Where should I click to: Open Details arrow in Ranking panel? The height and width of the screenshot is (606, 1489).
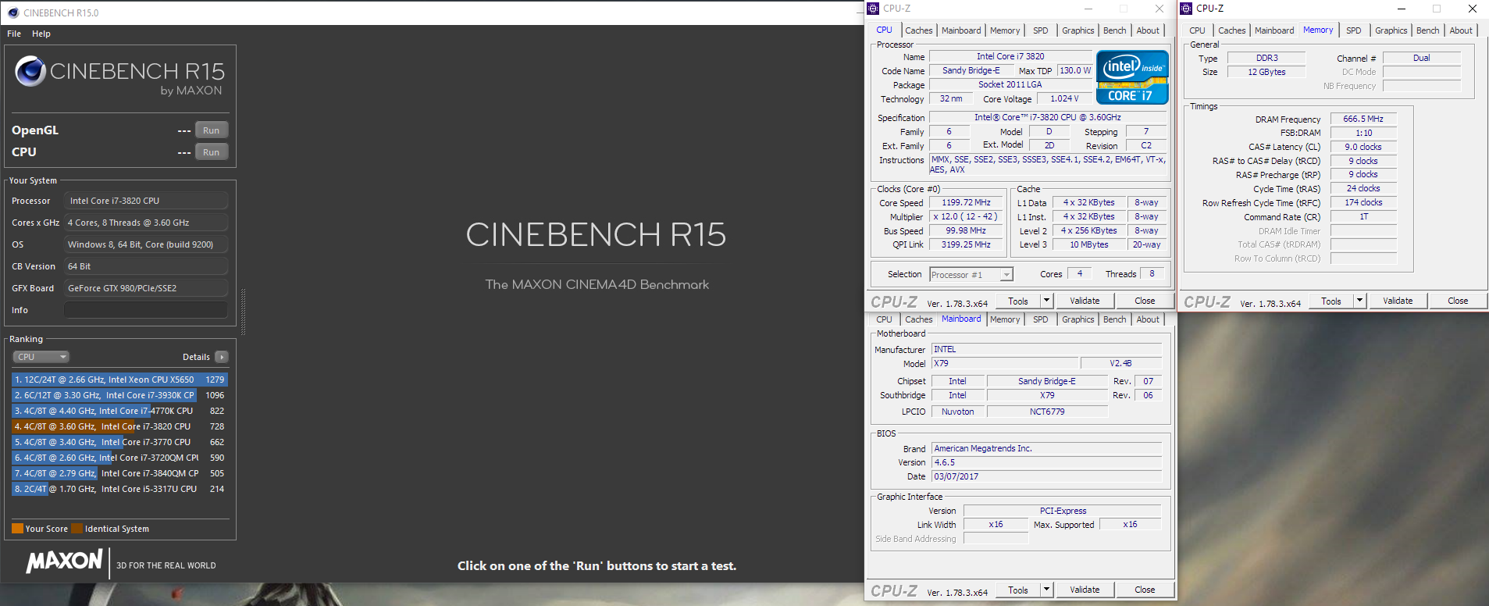(x=222, y=357)
